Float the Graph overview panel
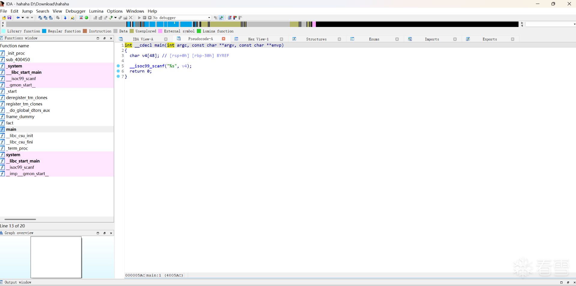The width and height of the screenshot is (576, 286). point(104,233)
